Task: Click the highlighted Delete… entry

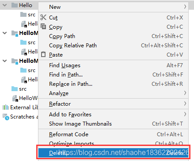Action: tap(113, 153)
